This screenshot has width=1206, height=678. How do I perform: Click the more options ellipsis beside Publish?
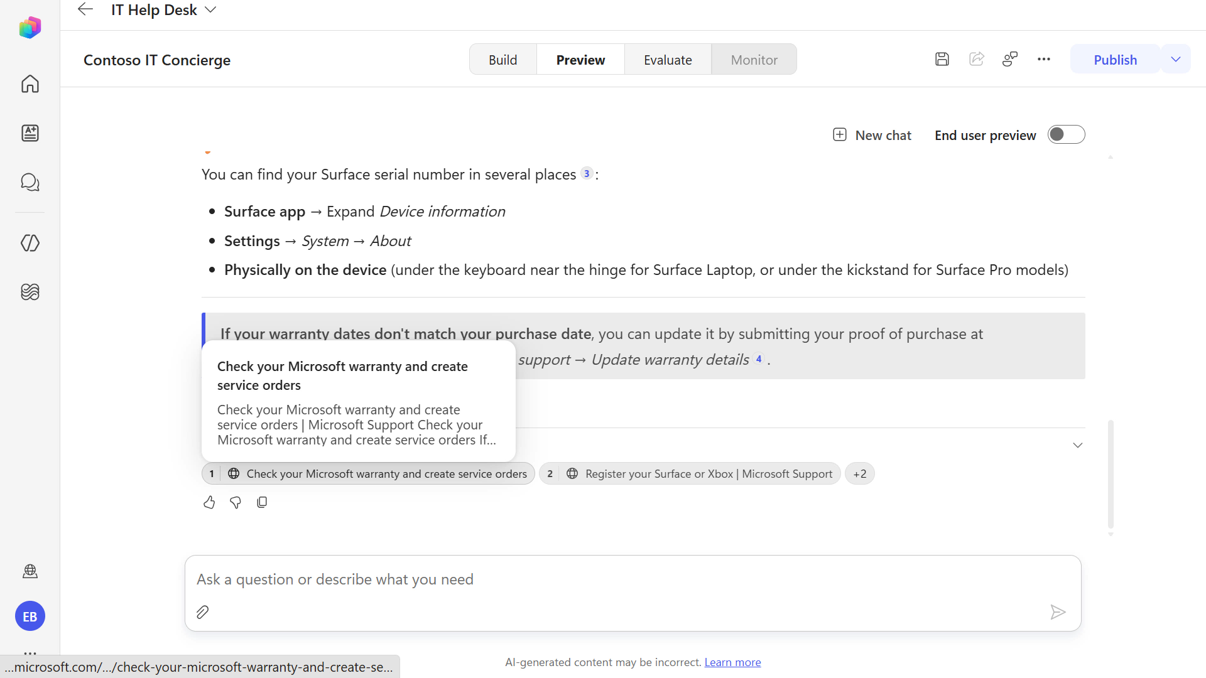click(x=1044, y=60)
